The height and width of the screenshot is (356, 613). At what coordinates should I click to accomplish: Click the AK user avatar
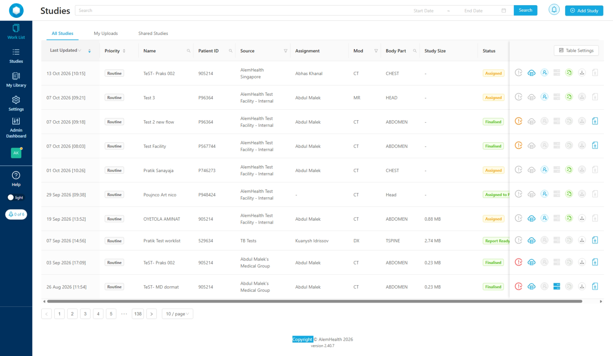coord(16,153)
